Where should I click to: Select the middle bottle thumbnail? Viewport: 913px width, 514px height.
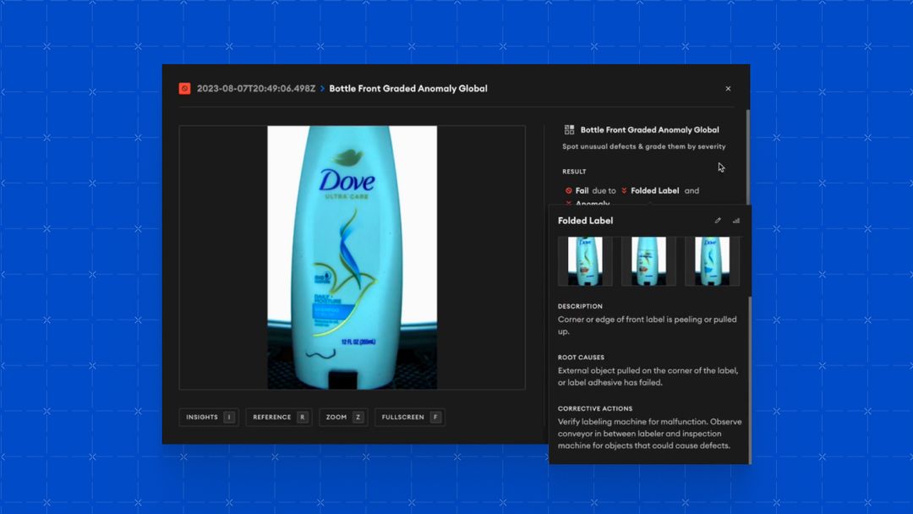click(x=648, y=260)
